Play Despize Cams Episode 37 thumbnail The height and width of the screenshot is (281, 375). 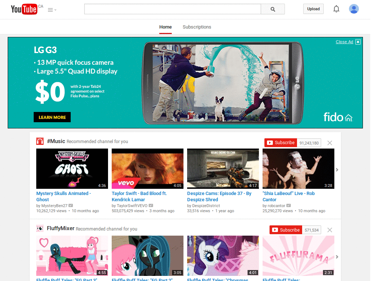point(223,169)
